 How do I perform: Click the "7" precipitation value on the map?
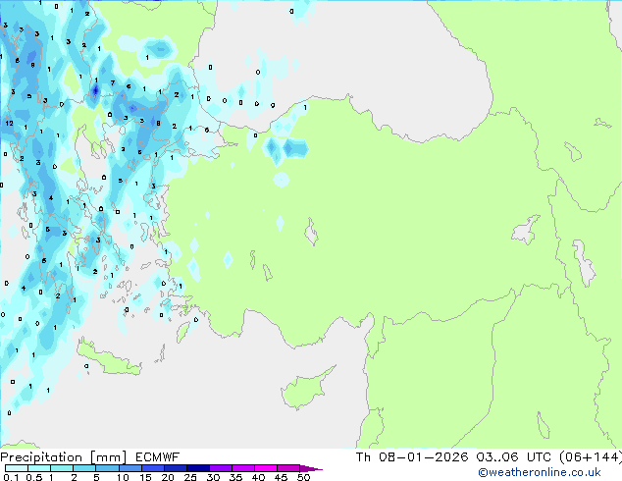point(113,82)
